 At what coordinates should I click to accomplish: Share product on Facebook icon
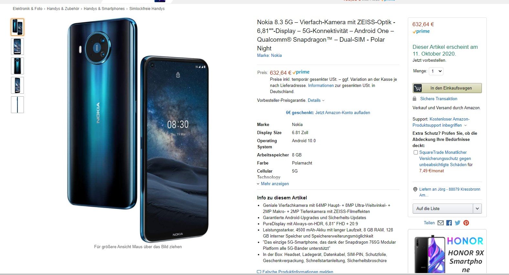[449, 223]
